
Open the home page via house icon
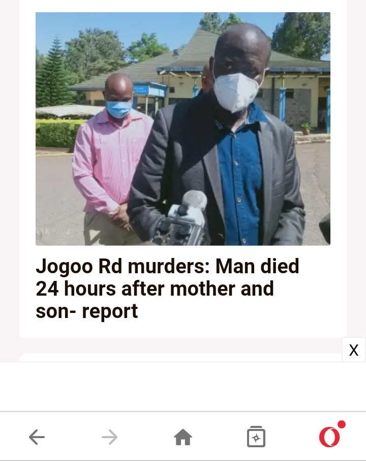[183, 437]
